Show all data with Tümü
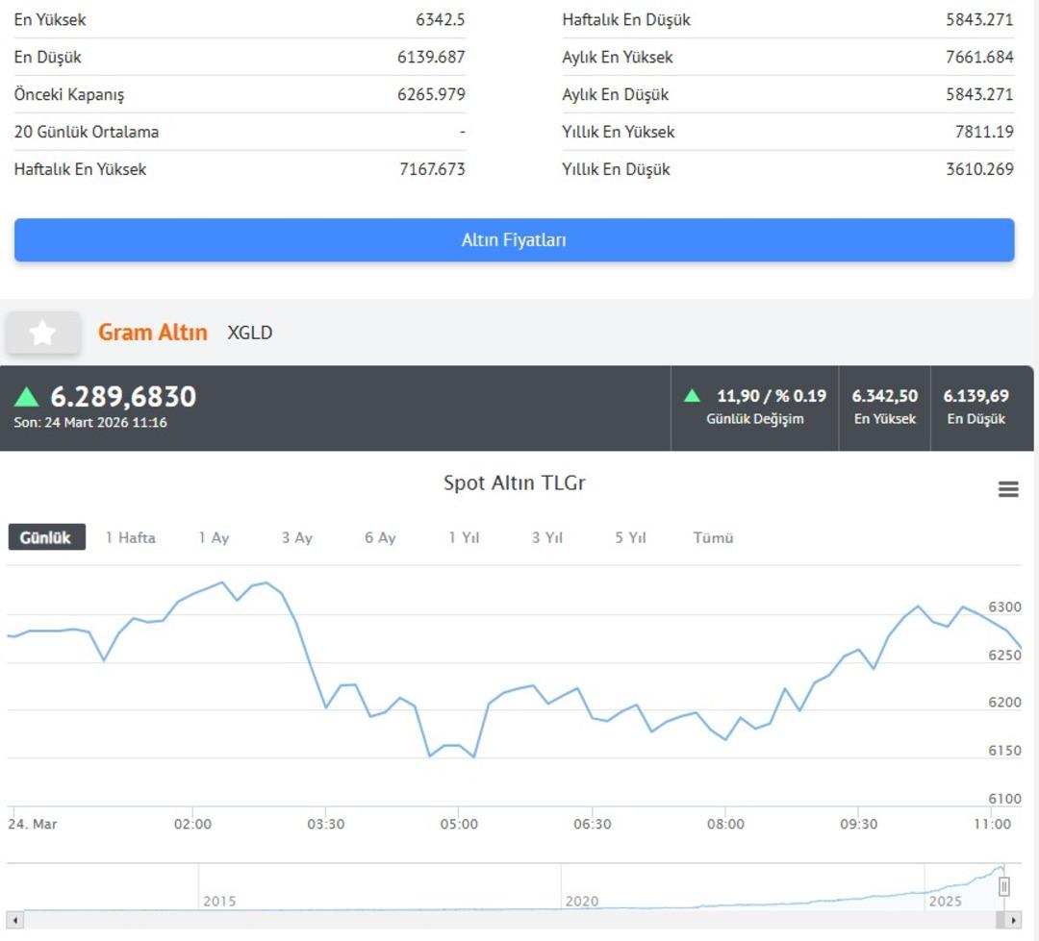Viewport: 1039px width, 941px height. pyautogui.click(x=713, y=537)
